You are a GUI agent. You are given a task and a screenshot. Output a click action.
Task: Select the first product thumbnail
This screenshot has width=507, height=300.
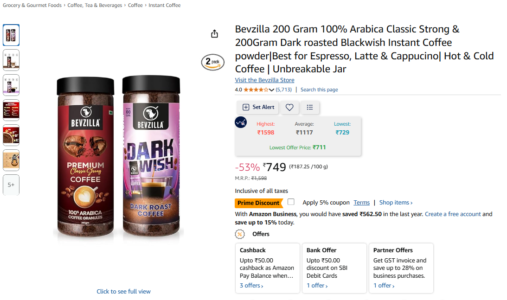11,35
